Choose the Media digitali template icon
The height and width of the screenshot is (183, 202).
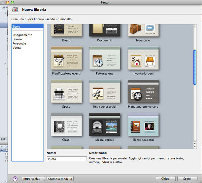105,125
